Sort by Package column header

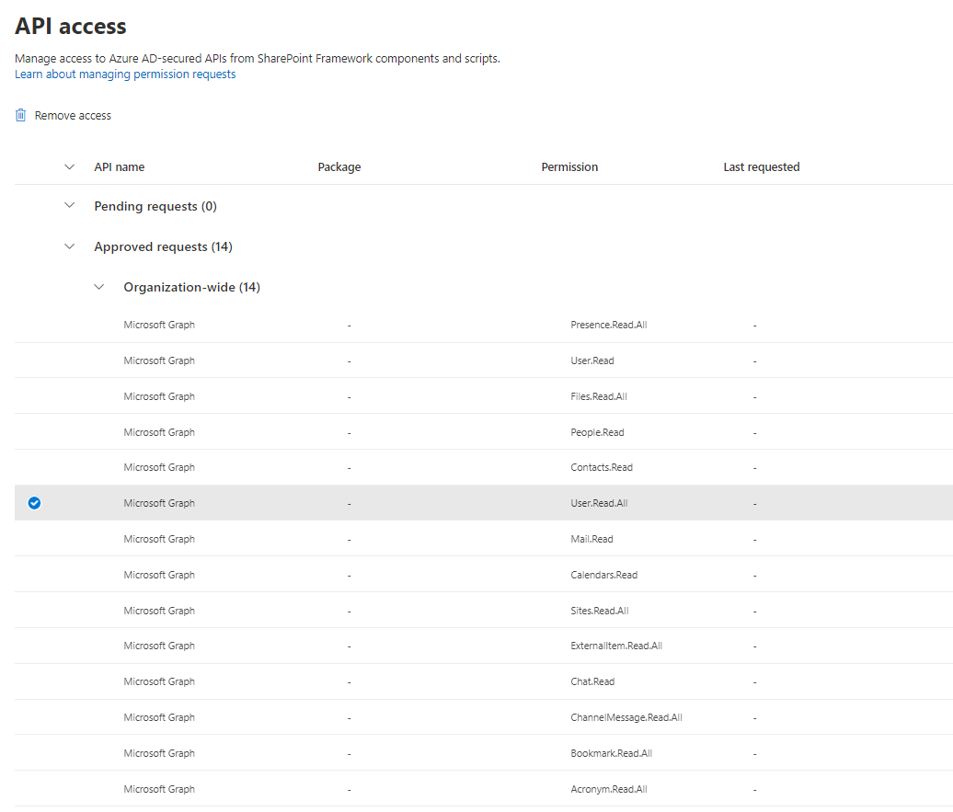339,167
